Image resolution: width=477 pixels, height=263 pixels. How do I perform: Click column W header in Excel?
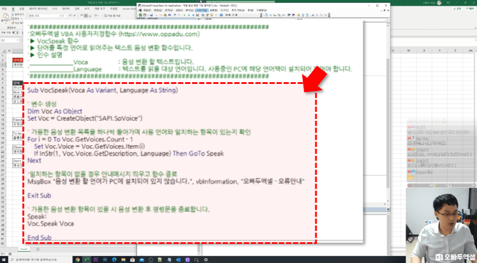click(x=408, y=51)
